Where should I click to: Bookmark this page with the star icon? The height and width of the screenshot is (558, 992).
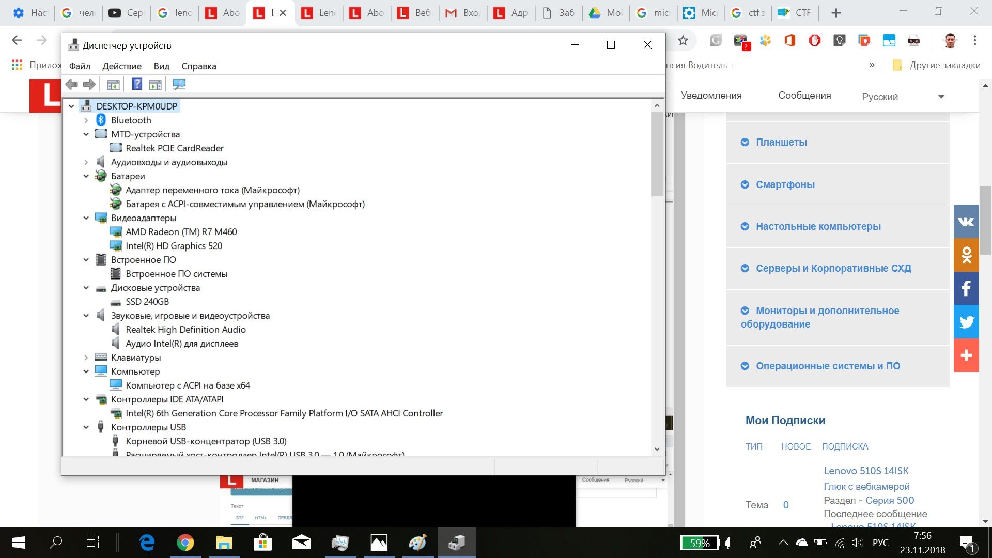683,41
